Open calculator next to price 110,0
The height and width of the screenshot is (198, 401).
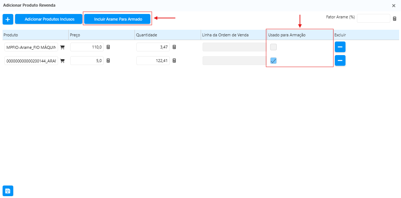point(108,47)
